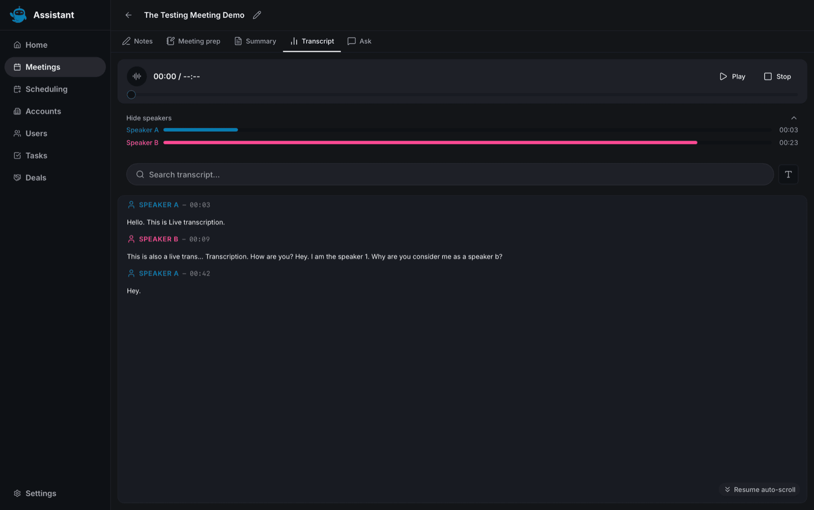Switch to the Notes tab
The image size is (814, 510).
click(137, 41)
